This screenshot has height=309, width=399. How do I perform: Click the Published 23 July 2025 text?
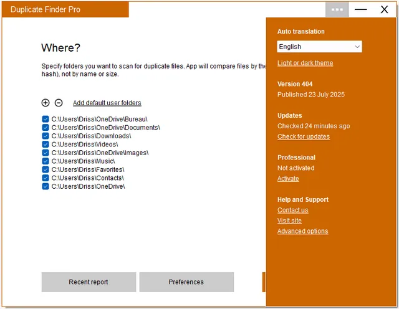[311, 94]
